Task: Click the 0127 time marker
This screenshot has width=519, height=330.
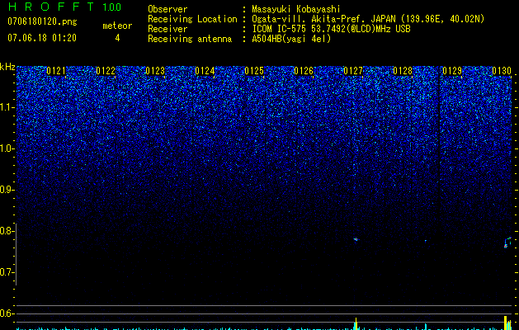Action: pos(353,71)
